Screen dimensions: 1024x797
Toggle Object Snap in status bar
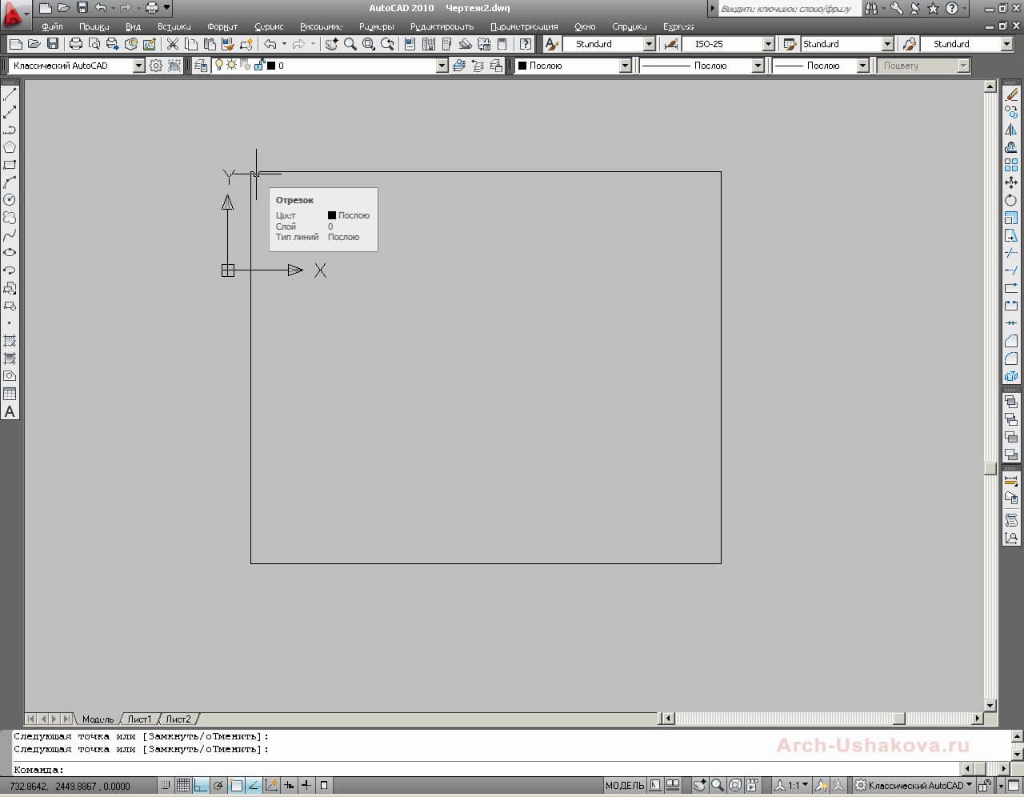236,785
